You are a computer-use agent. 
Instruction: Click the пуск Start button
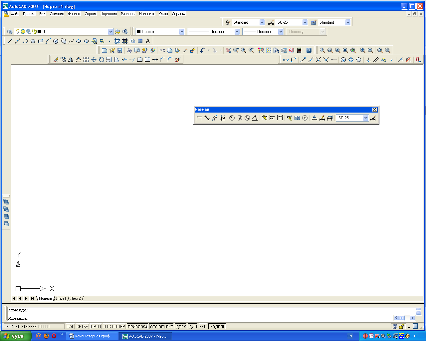point(16,336)
